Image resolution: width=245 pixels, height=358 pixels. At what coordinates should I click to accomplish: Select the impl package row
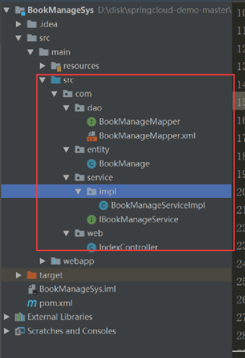pyautogui.click(x=116, y=191)
